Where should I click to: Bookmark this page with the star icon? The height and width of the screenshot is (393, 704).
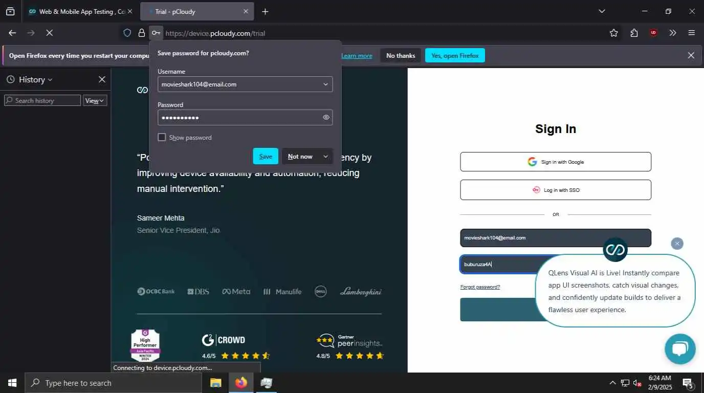[x=614, y=33]
